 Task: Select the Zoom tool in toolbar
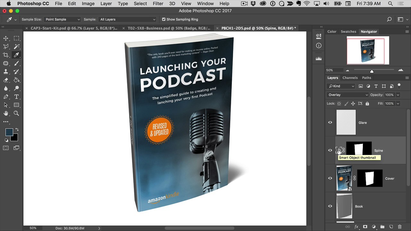16,113
